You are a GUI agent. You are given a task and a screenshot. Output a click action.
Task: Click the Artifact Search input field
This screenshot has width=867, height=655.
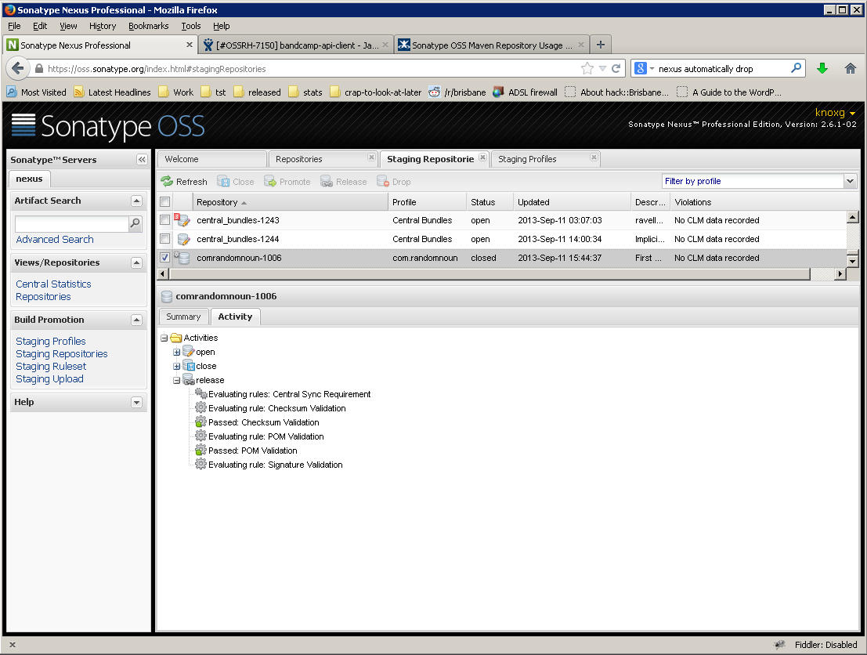pos(72,223)
